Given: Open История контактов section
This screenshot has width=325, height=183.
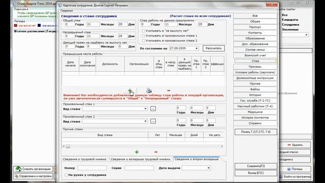Looking at the screenshot, I should (x=255, y=117).
